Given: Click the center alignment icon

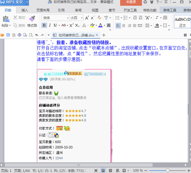Looking at the screenshot, I should click(124, 26).
